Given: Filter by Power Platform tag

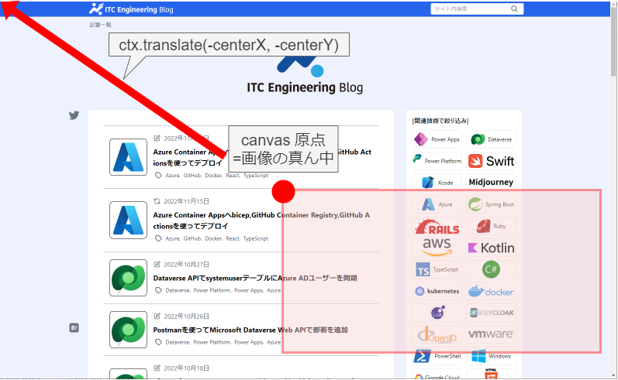Looking at the screenshot, I should (437, 161).
